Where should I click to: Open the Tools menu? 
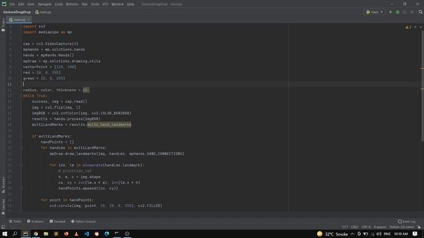95,4
